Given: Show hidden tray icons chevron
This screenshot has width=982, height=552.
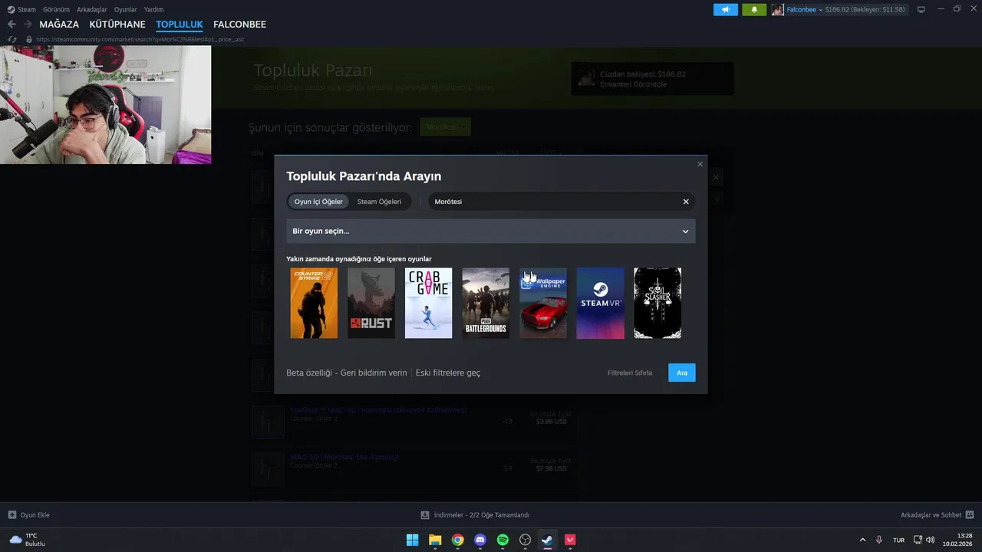Looking at the screenshot, I should [x=862, y=540].
